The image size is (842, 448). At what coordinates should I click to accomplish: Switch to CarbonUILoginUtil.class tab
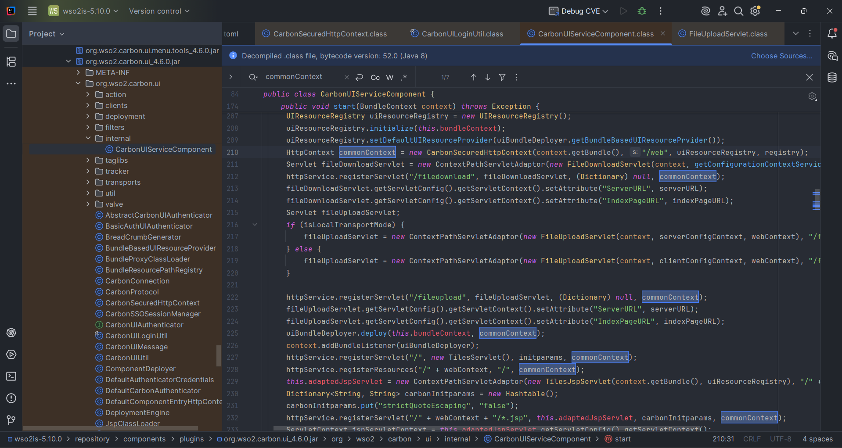462,34
